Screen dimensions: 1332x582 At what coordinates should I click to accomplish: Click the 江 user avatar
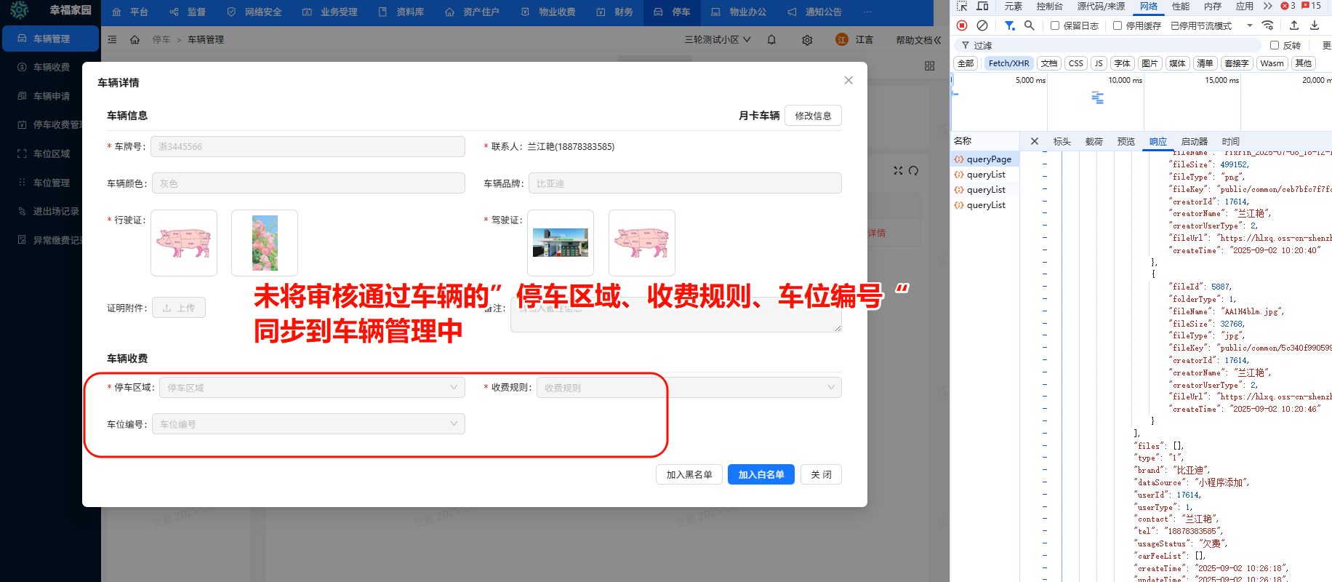(x=842, y=40)
